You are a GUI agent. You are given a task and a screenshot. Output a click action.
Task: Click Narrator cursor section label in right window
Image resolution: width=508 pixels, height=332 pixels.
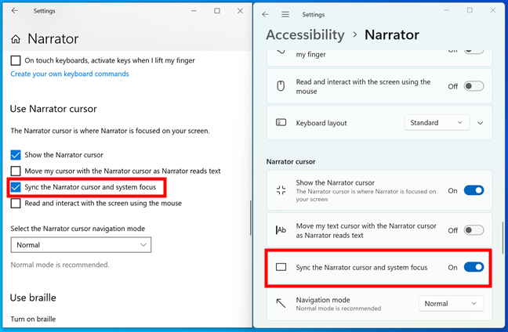click(291, 161)
